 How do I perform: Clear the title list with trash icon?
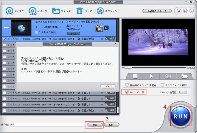point(84,11)
